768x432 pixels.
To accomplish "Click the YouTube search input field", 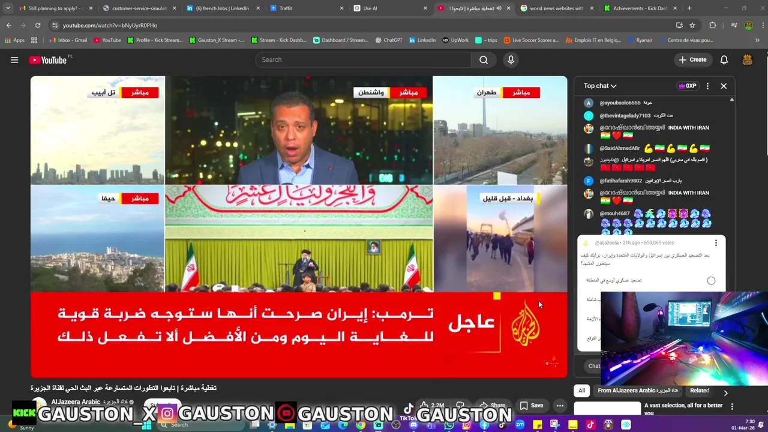I will pyautogui.click(x=363, y=60).
